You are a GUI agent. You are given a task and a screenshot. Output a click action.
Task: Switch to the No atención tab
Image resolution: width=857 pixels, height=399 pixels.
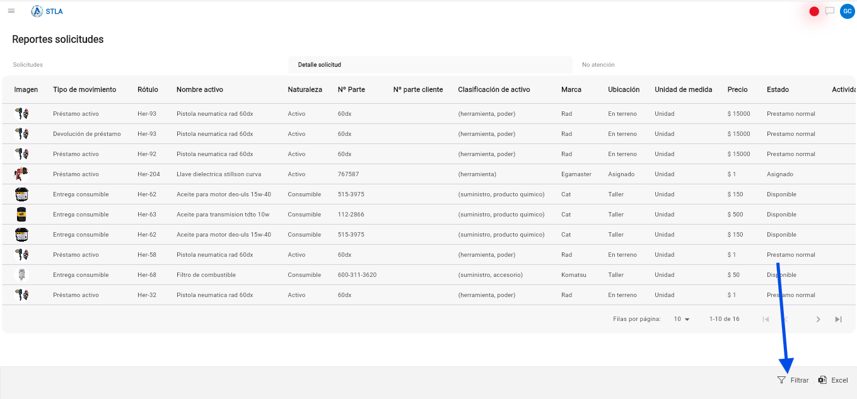pos(598,65)
